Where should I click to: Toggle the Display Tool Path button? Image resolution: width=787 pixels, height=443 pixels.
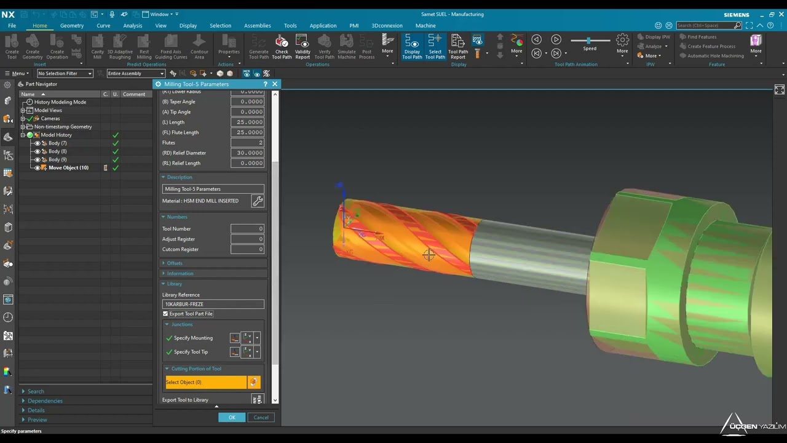412,47
